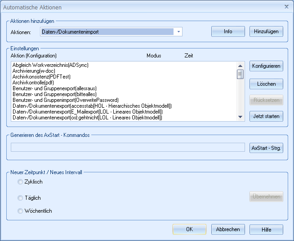Open the Aktionen dropdown list

coord(178,32)
